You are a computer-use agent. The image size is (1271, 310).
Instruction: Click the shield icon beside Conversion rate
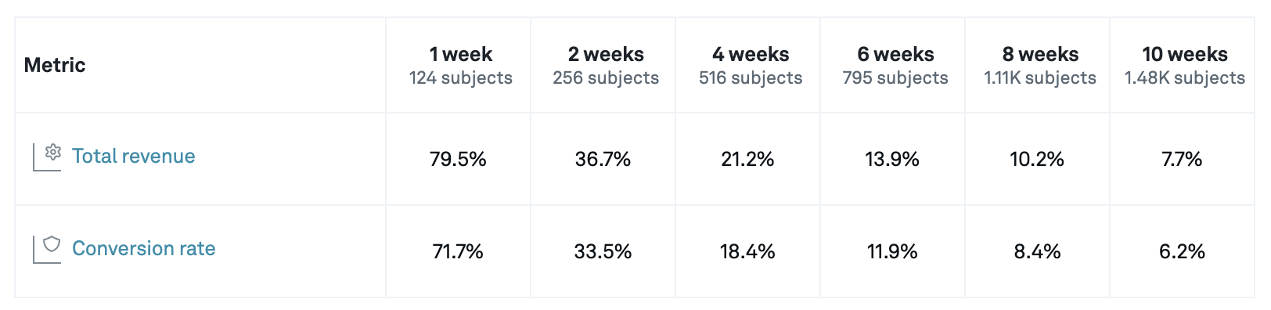(52, 244)
